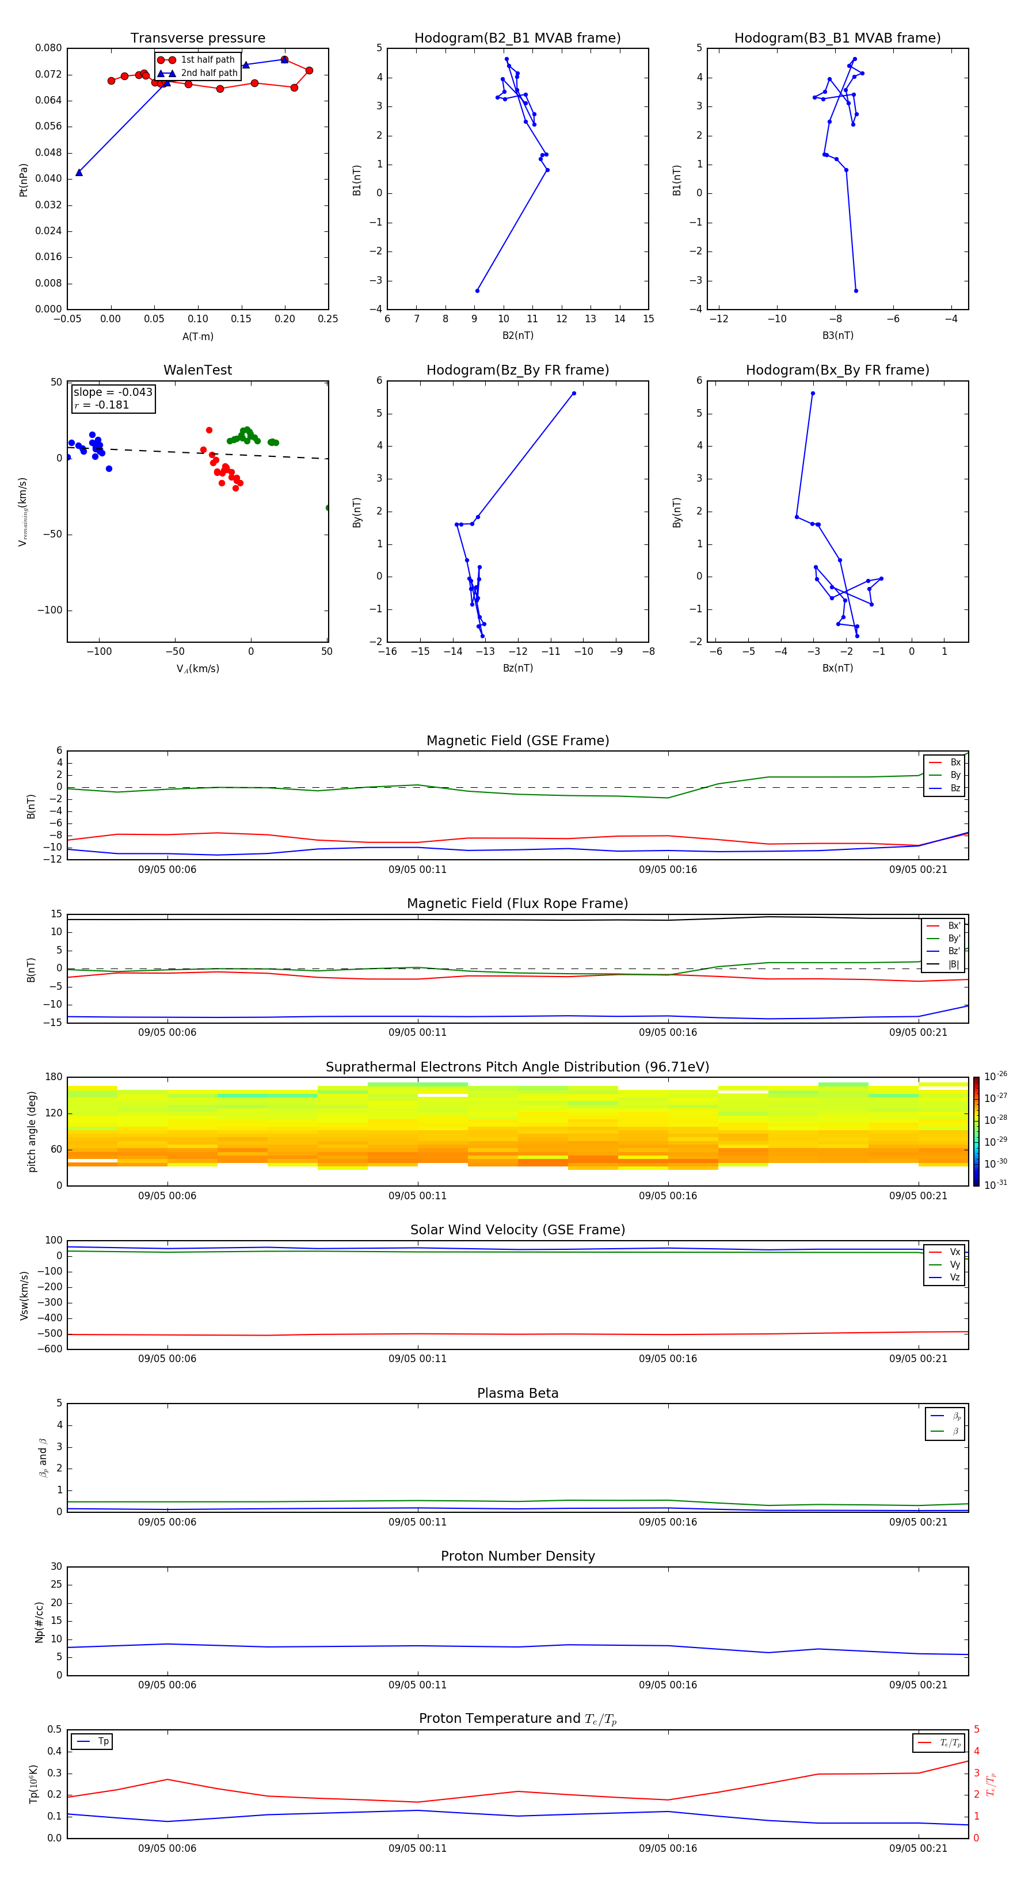The image size is (1036, 1899).
Task: Click the 'Magnetic Field (Flux Rope Frame)' title
Action: [x=517, y=904]
